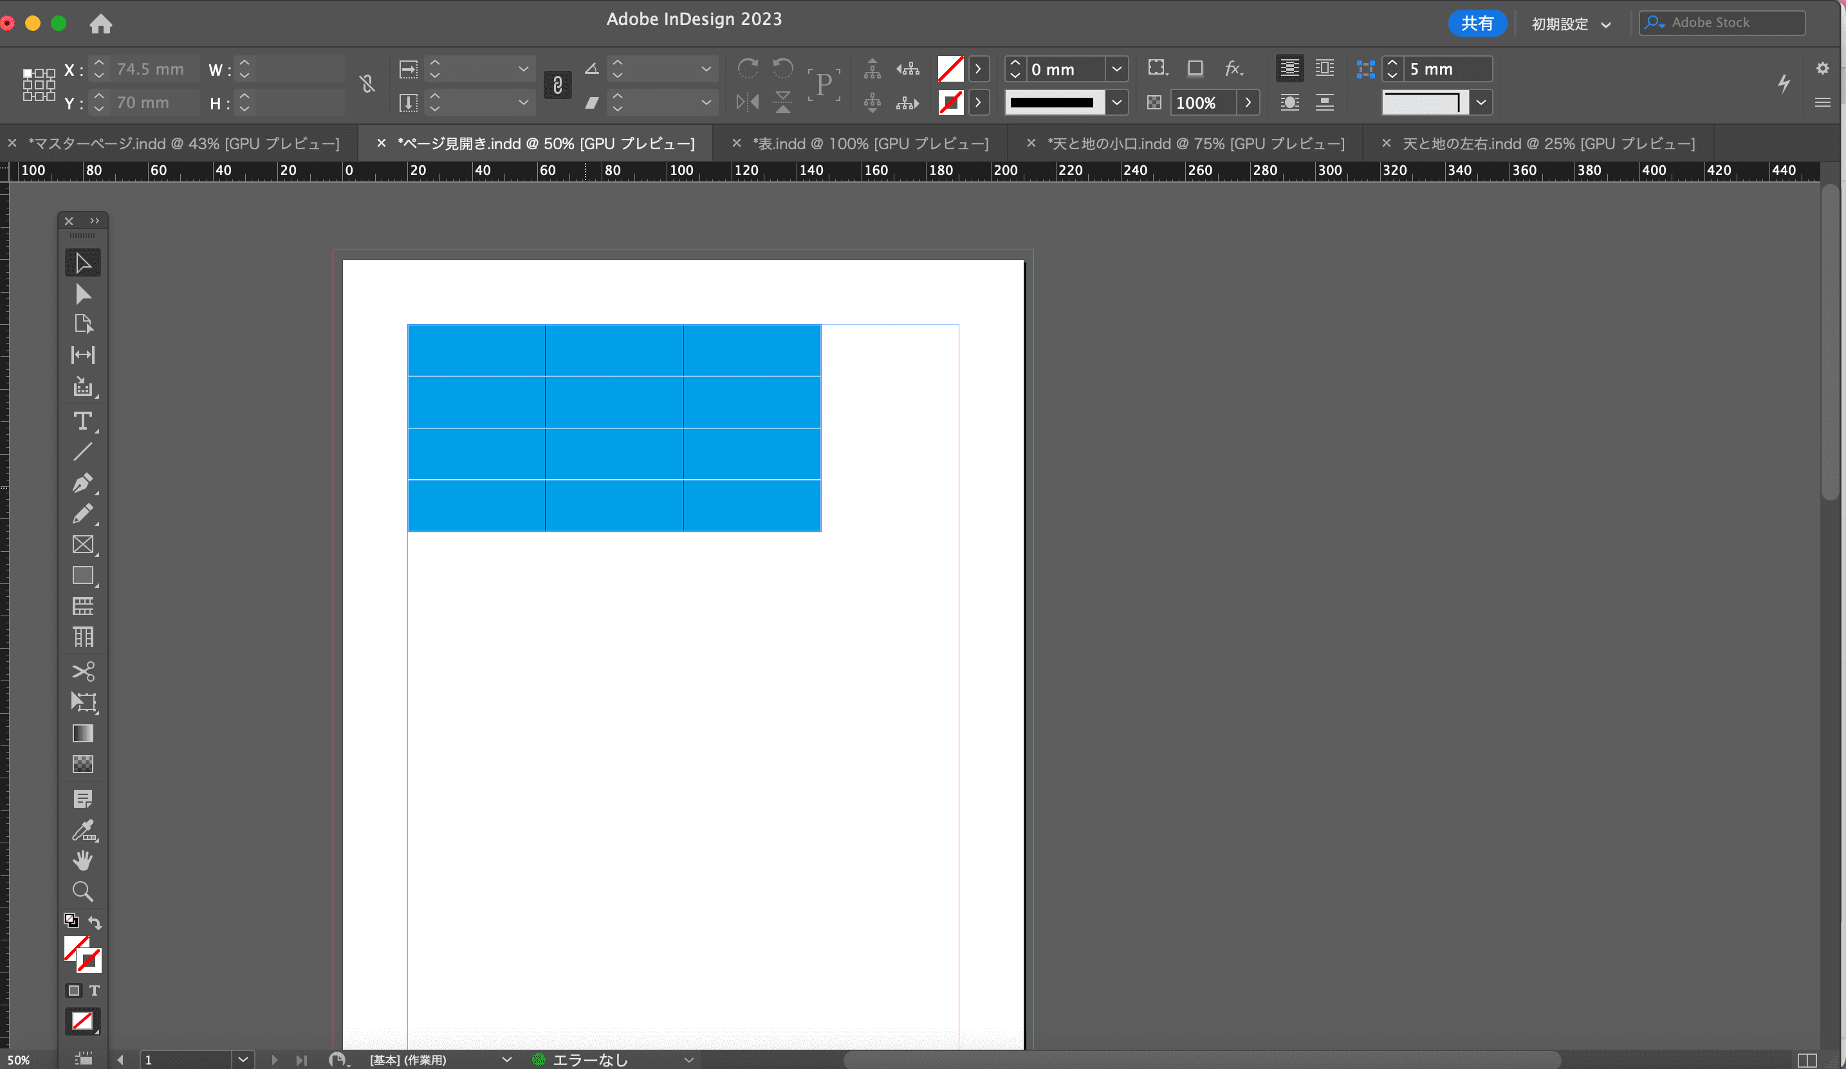Go to the last page arrow
Screen dimensions: 1846x1069
301,1059
